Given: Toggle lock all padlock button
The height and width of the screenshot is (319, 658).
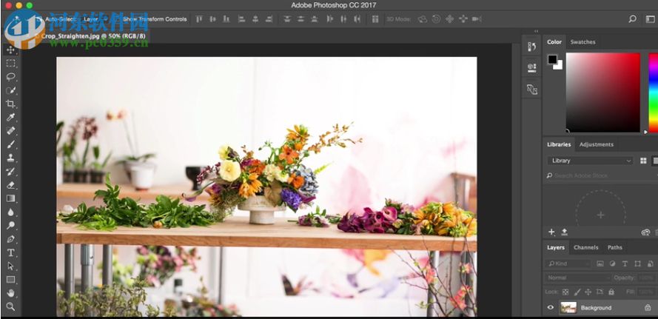Looking at the screenshot, I should click(x=611, y=292).
